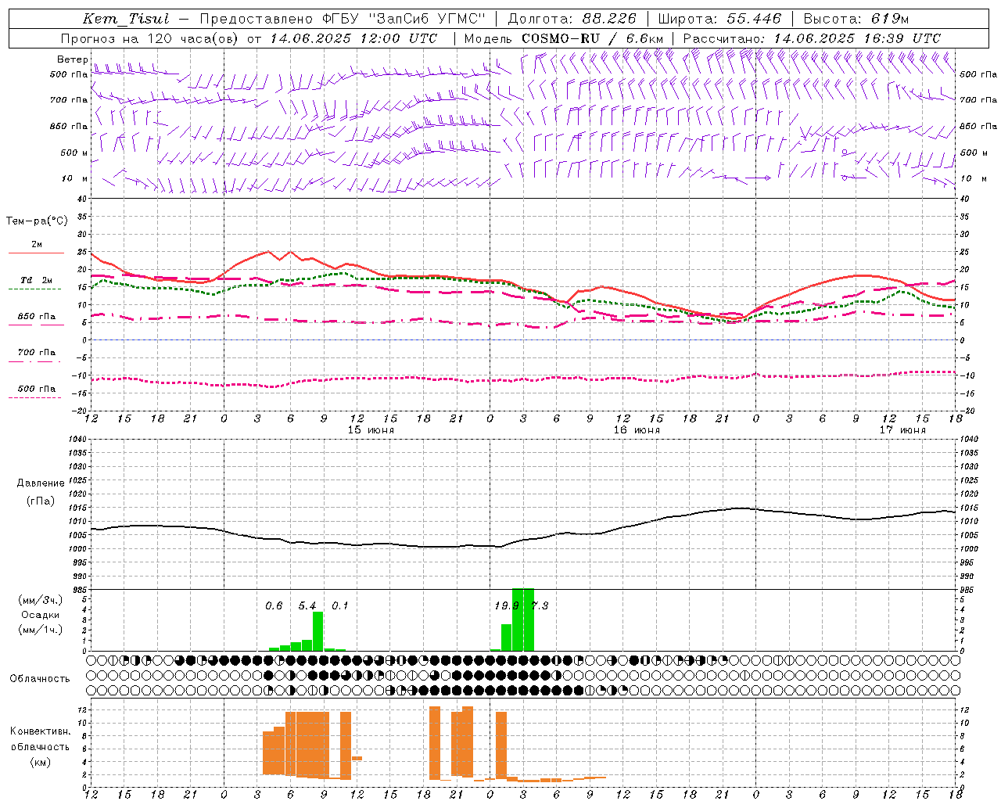Viewport: 1001px width, 801px height.
Task: Click the elevation label Высота: 619м
Action: pos(856,19)
